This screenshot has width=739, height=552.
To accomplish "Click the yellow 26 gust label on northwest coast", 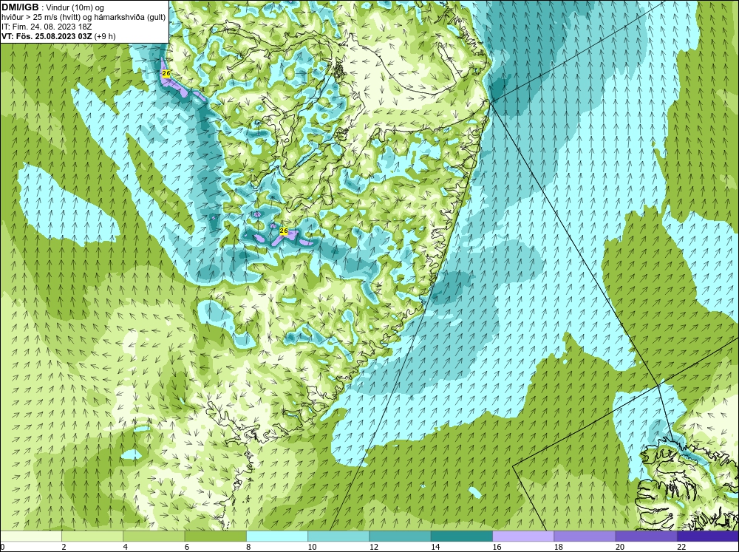I will pos(166,74).
